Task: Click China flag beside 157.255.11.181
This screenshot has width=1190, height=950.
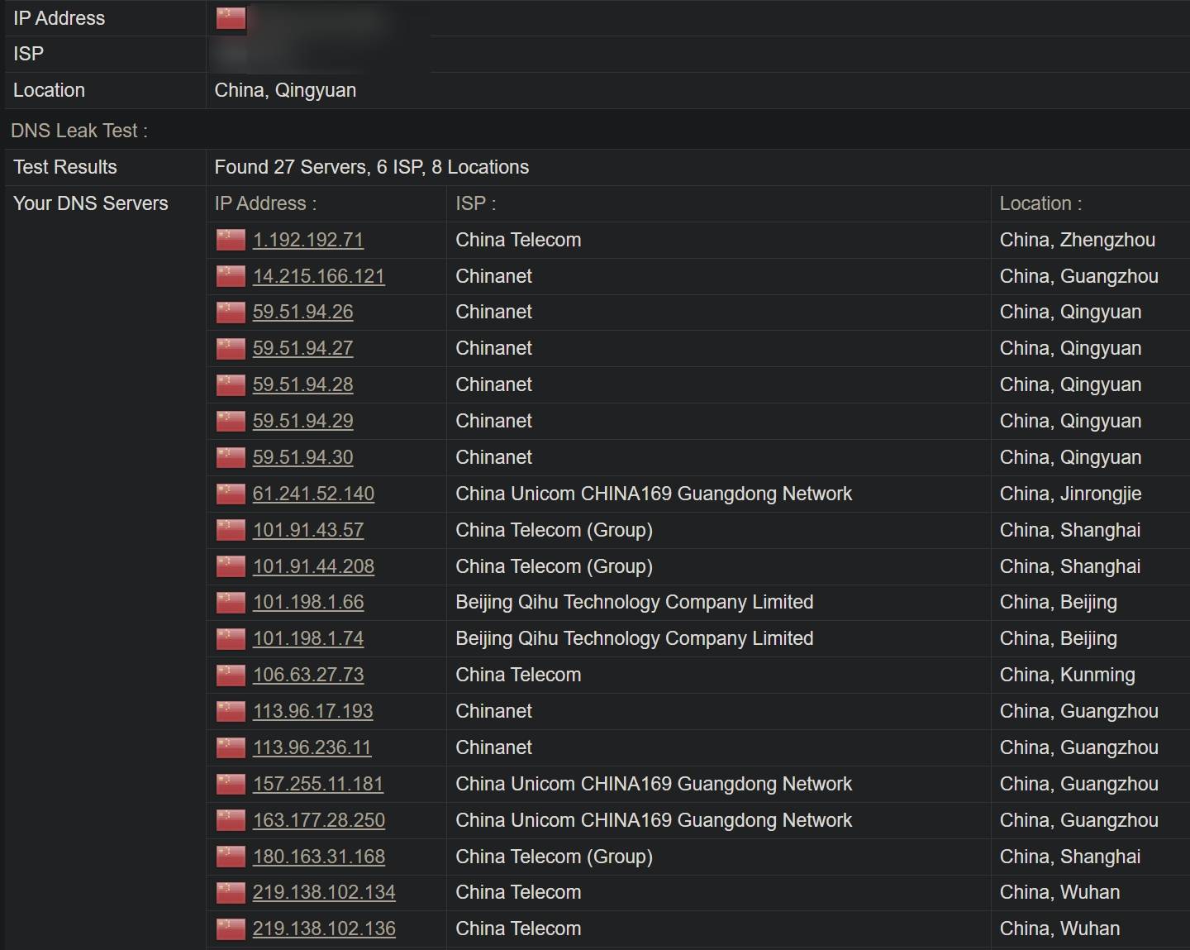Action: click(x=231, y=784)
